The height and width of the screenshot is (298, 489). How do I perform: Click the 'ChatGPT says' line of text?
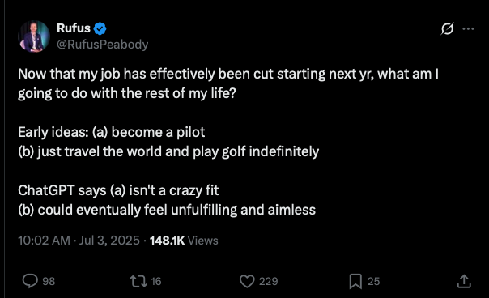click(x=118, y=190)
